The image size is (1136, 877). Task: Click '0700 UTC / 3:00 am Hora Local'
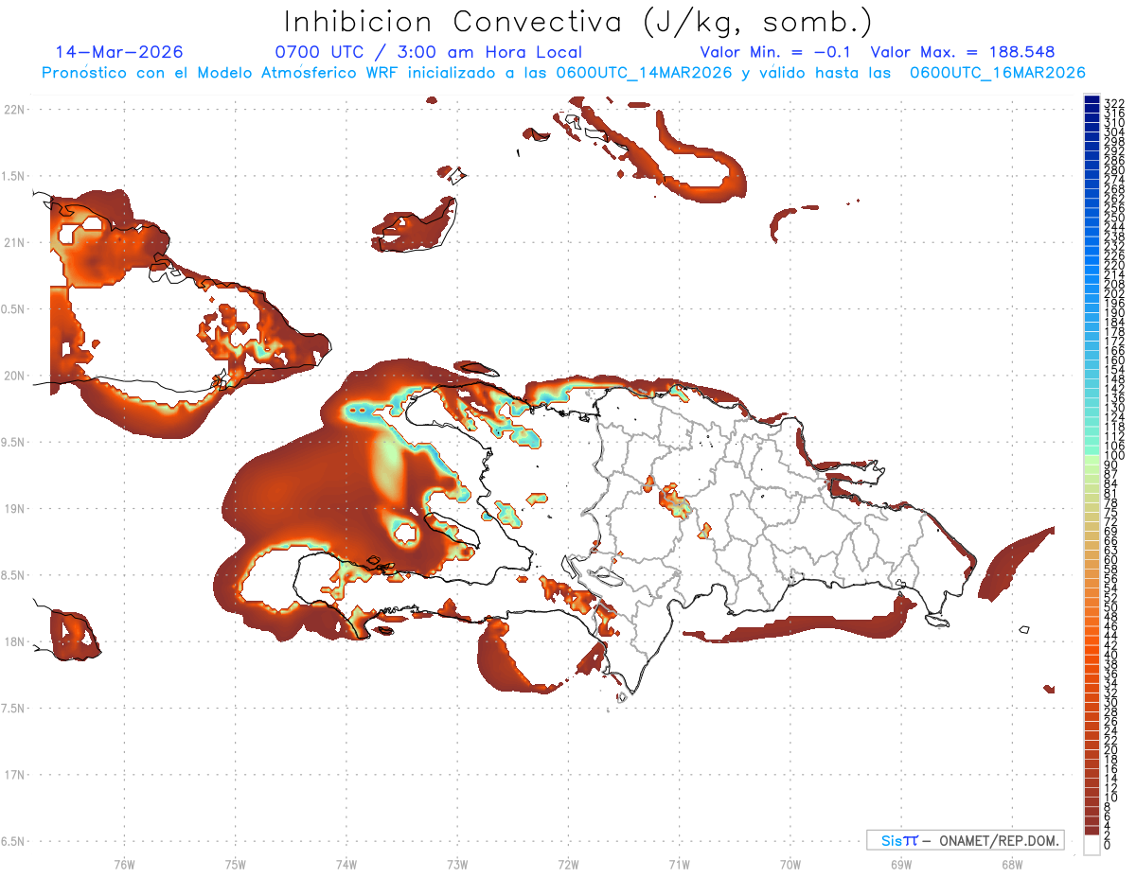[428, 52]
